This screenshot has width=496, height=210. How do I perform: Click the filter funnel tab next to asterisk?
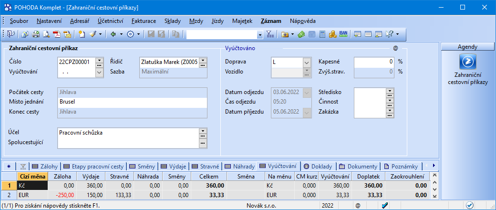[22, 166]
